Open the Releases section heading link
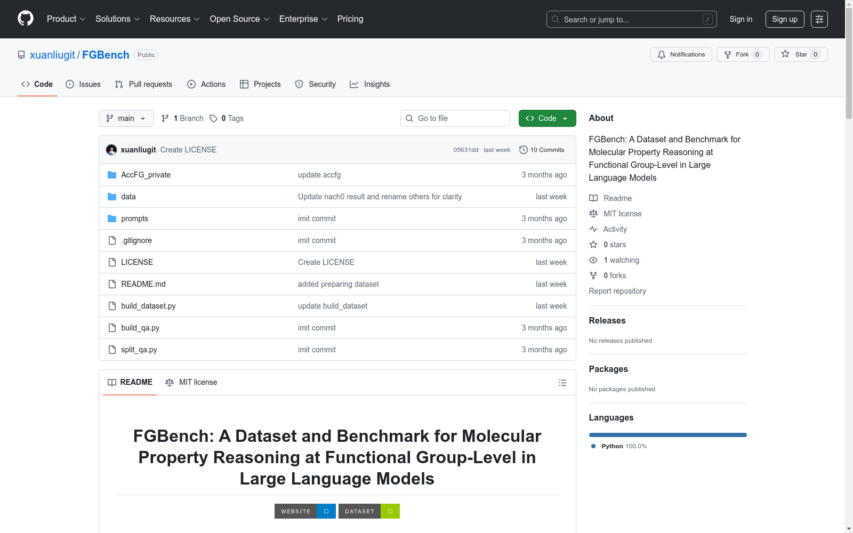This screenshot has height=533, width=853. pos(607,320)
